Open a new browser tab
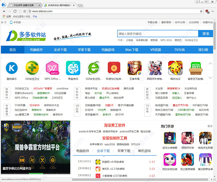 click(80, 5)
